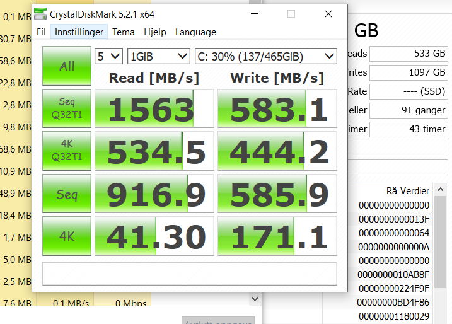Click the CrystalDiskMark title bar app icon
452x324 pixels.
40,14
